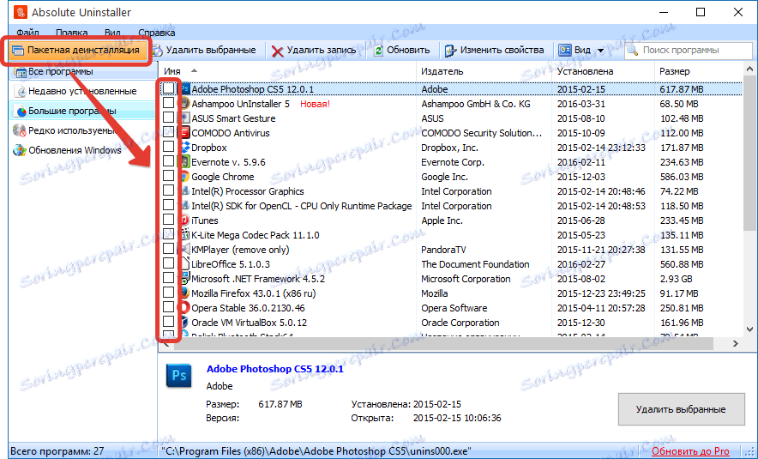Sort by the Издатель column header
This screenshot has width=758, height=459.
(x=484, y=71)
